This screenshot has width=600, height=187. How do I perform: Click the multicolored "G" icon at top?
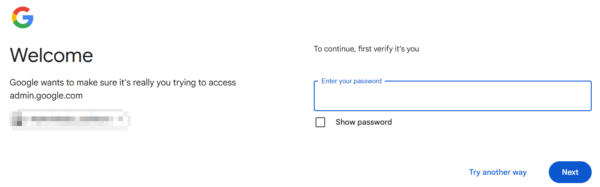(x=23, y=18)
